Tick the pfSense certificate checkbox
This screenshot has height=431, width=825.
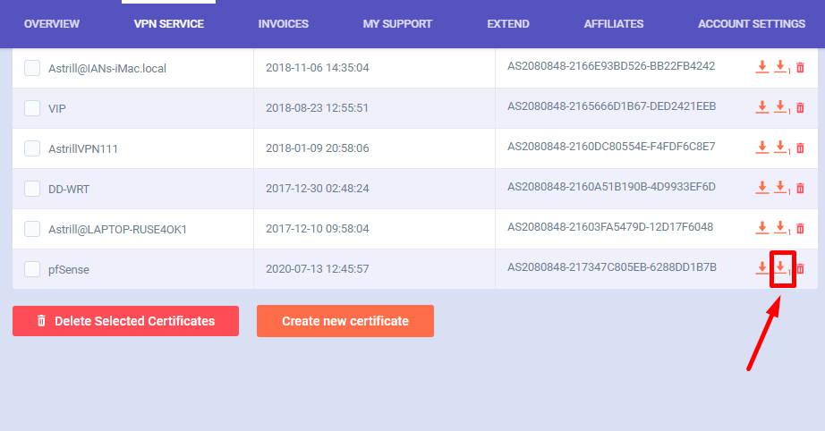coord(32,268)
